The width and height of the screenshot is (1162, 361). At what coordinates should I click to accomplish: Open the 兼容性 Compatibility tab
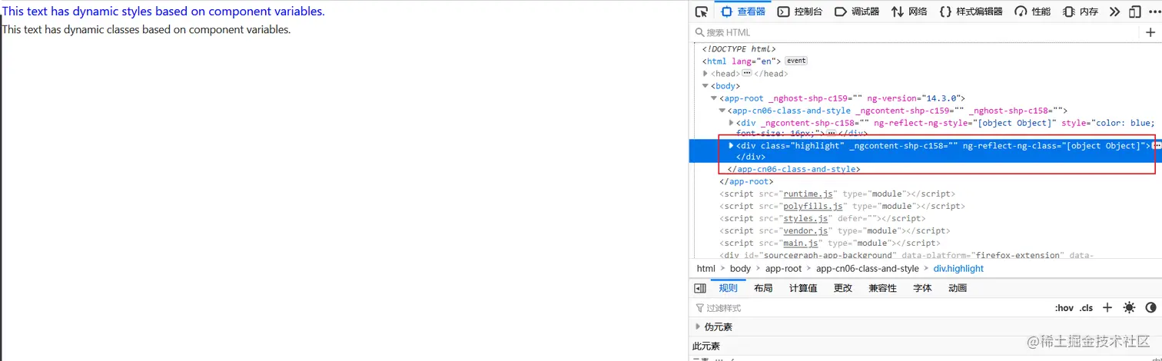click(882, 288)
